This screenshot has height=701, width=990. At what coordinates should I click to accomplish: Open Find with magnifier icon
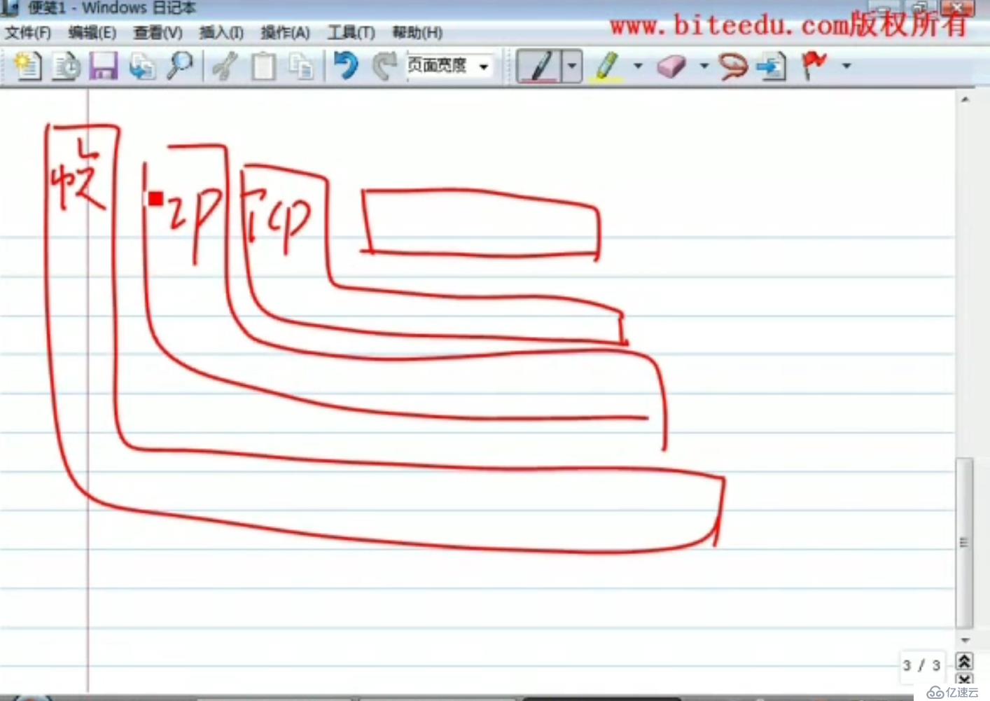click(x=180, y=66)
